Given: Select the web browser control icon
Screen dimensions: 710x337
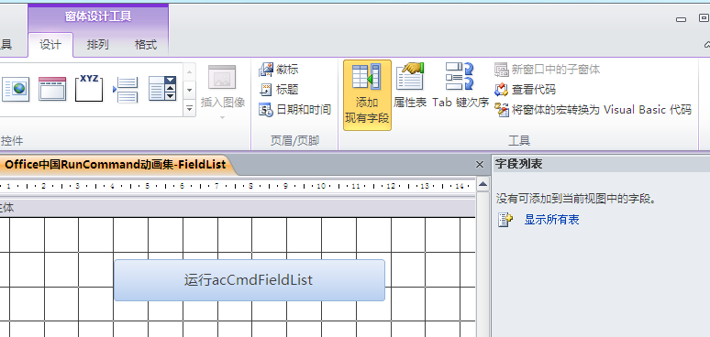Looking at the screenshot, I should (x=17, y=89).
